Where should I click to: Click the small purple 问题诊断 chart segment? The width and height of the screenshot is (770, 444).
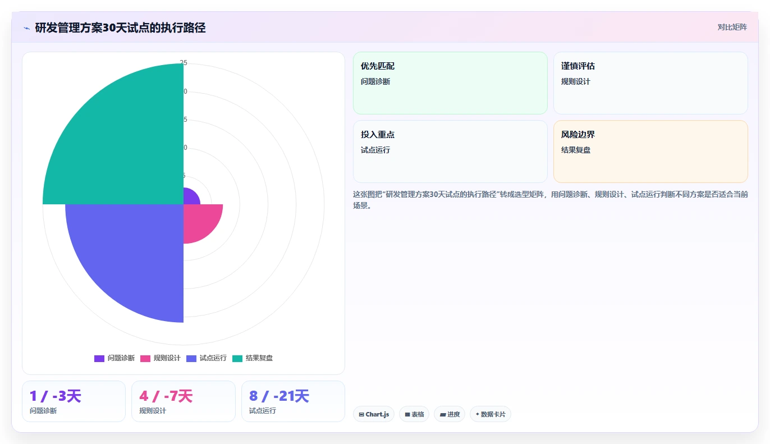[191, 197]
